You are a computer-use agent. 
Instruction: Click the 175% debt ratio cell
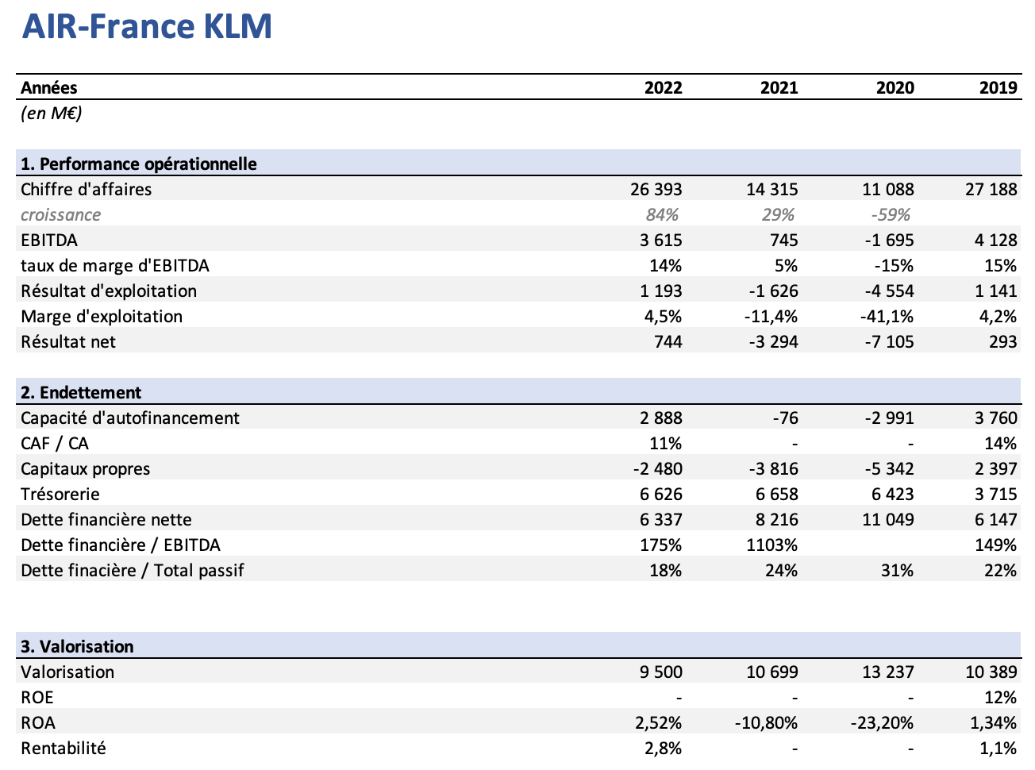[662, 545]
